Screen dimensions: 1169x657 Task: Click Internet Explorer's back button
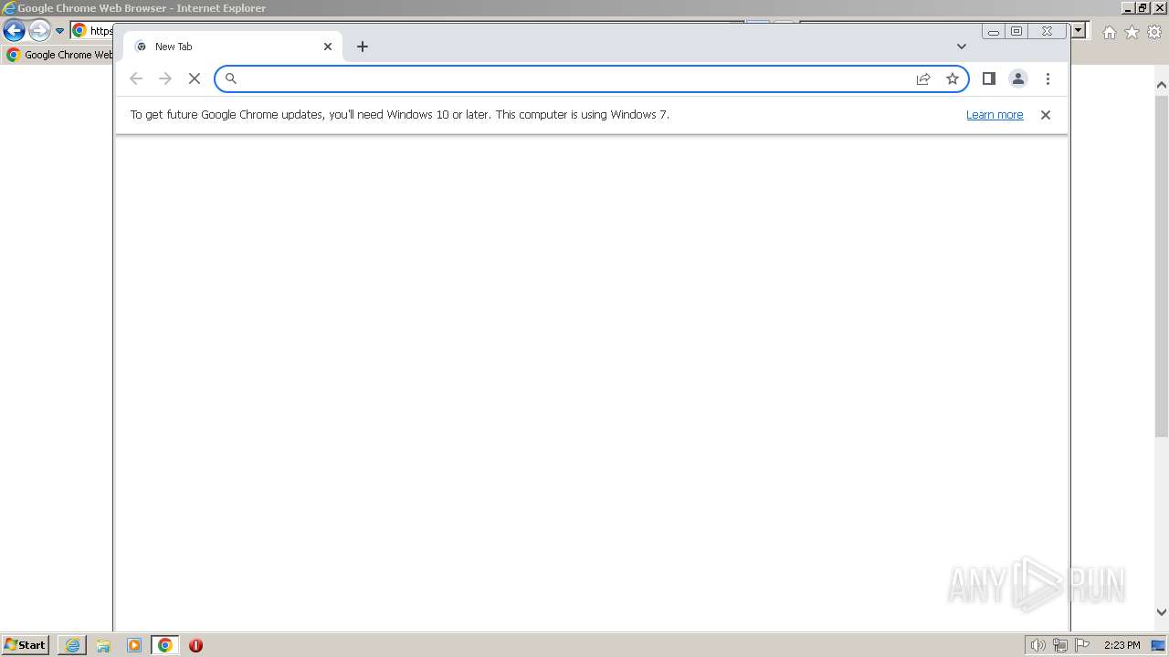click(x=14, y=31)
